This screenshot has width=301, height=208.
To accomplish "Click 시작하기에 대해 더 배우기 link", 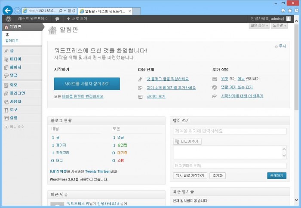I will tap(242, 96).
